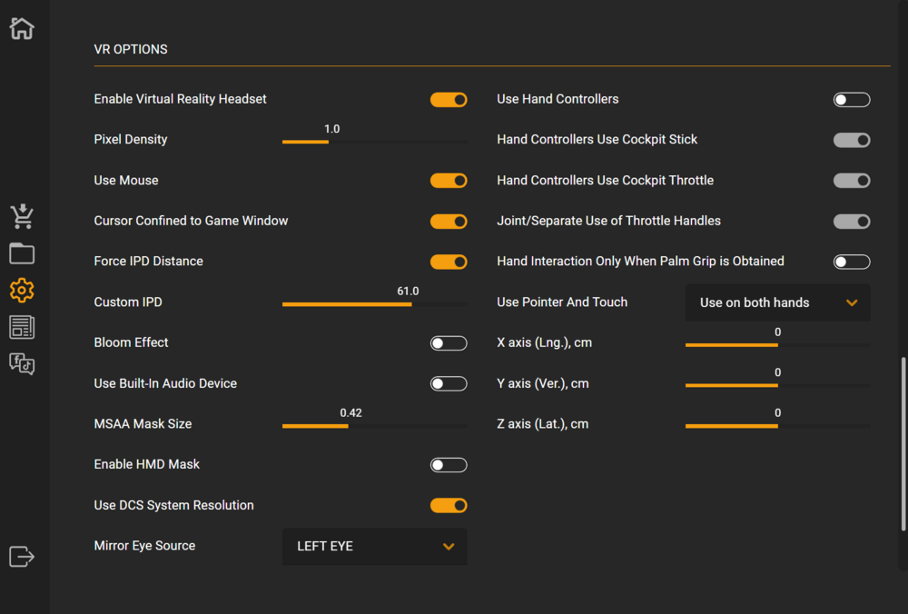Image resolution: width=908 pixels, height=614 pixels.
Task: Enable the HMD Mask toggle
Action: pyautogui.click(x=449, y=465)
